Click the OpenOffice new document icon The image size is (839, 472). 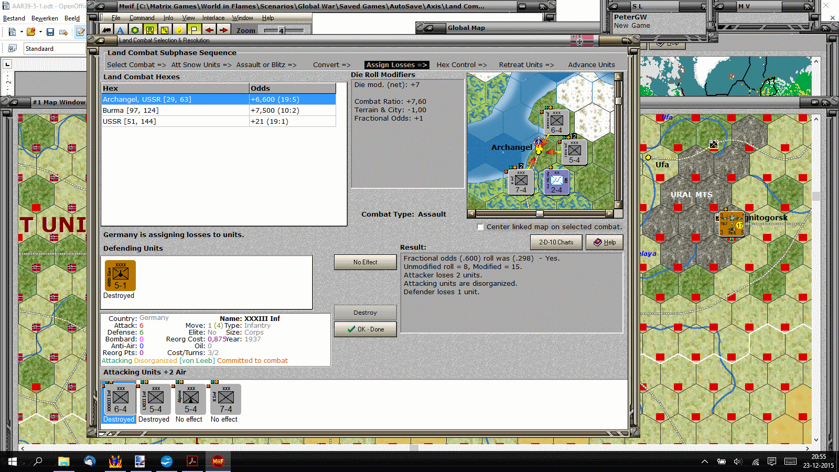(12, 32)
